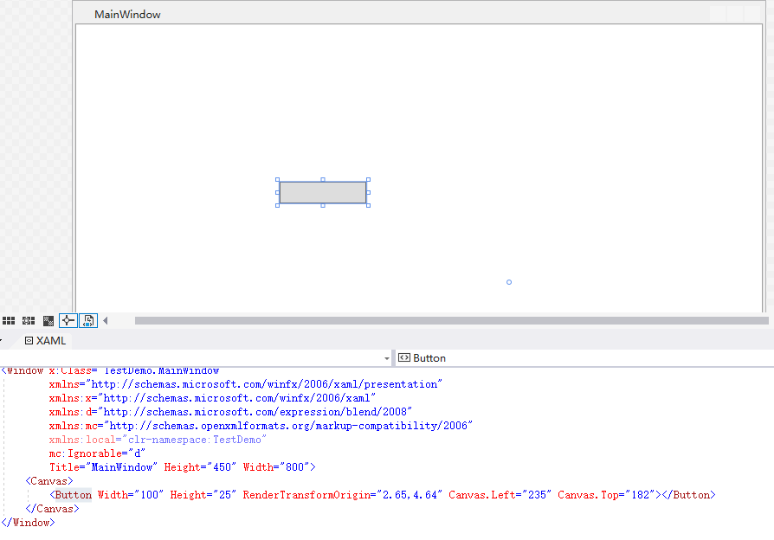Viewport: 774px width, 540px height.
Task: Click the xmlns:mc markup-compatibility line
Action: (x=261, y=426)
